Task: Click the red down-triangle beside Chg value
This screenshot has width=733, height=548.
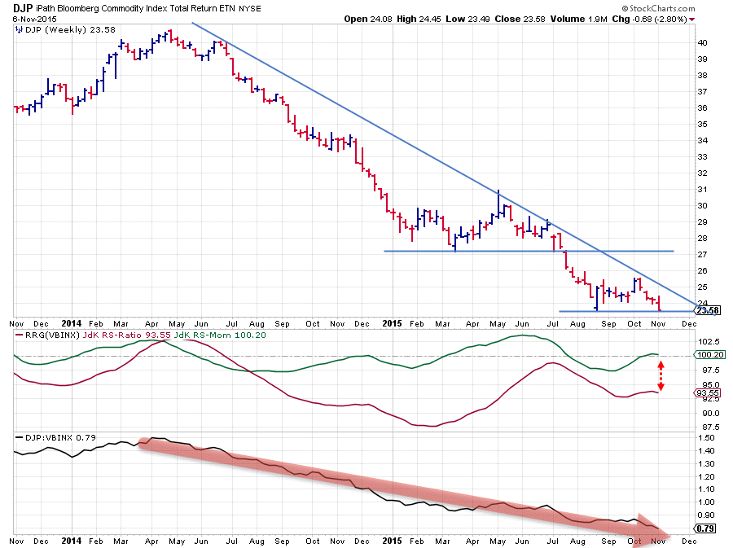Action: point(692,20)
